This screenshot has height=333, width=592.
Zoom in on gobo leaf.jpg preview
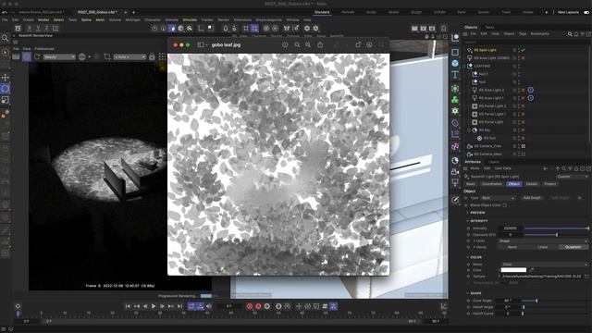[308, 45]
